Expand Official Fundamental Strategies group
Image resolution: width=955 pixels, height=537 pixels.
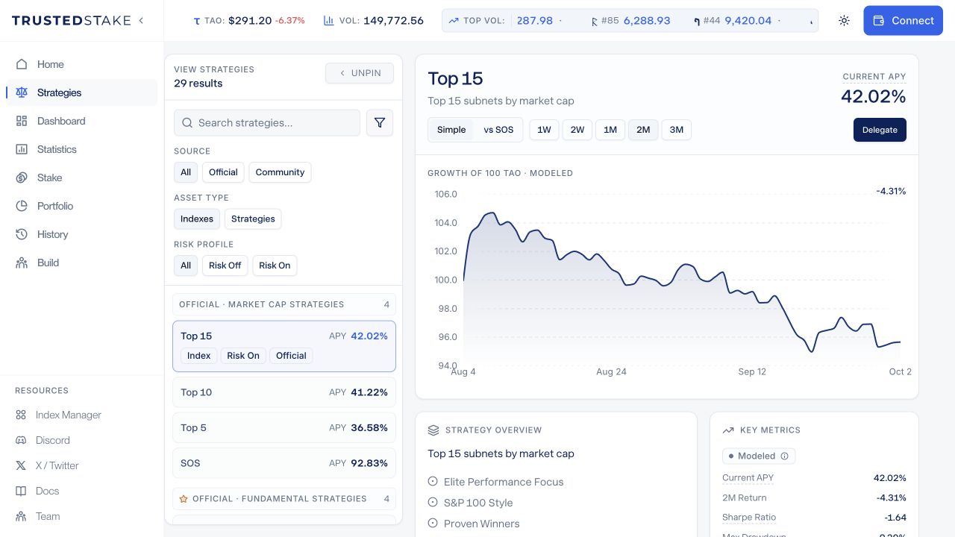pyautogui.click(x=284, y=499)
